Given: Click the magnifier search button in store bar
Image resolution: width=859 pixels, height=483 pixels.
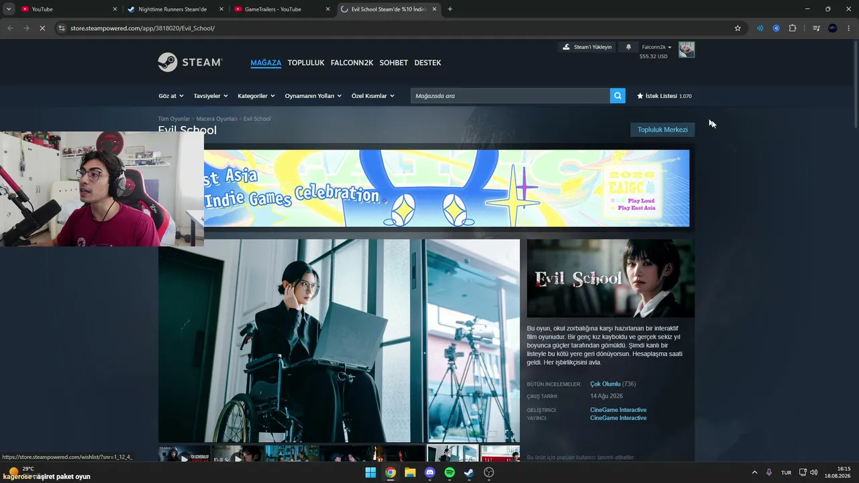Looking at the screenshot, I should [x=617, y=96].
